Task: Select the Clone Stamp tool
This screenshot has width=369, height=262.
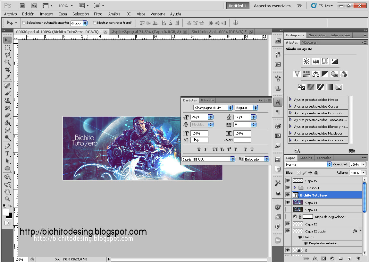Action: 7,100
